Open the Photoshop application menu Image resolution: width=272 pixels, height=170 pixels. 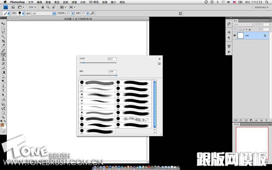coord(17,2)
